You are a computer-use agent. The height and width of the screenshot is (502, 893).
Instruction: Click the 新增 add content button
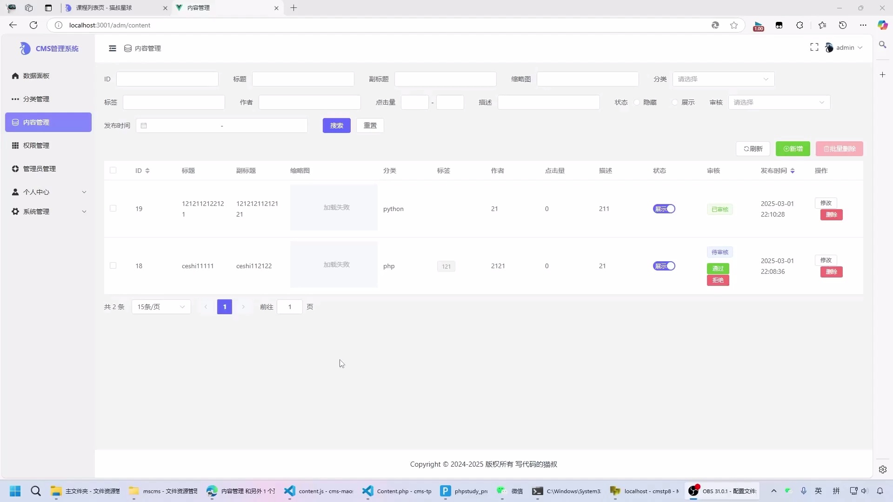(x=793, y=149)
